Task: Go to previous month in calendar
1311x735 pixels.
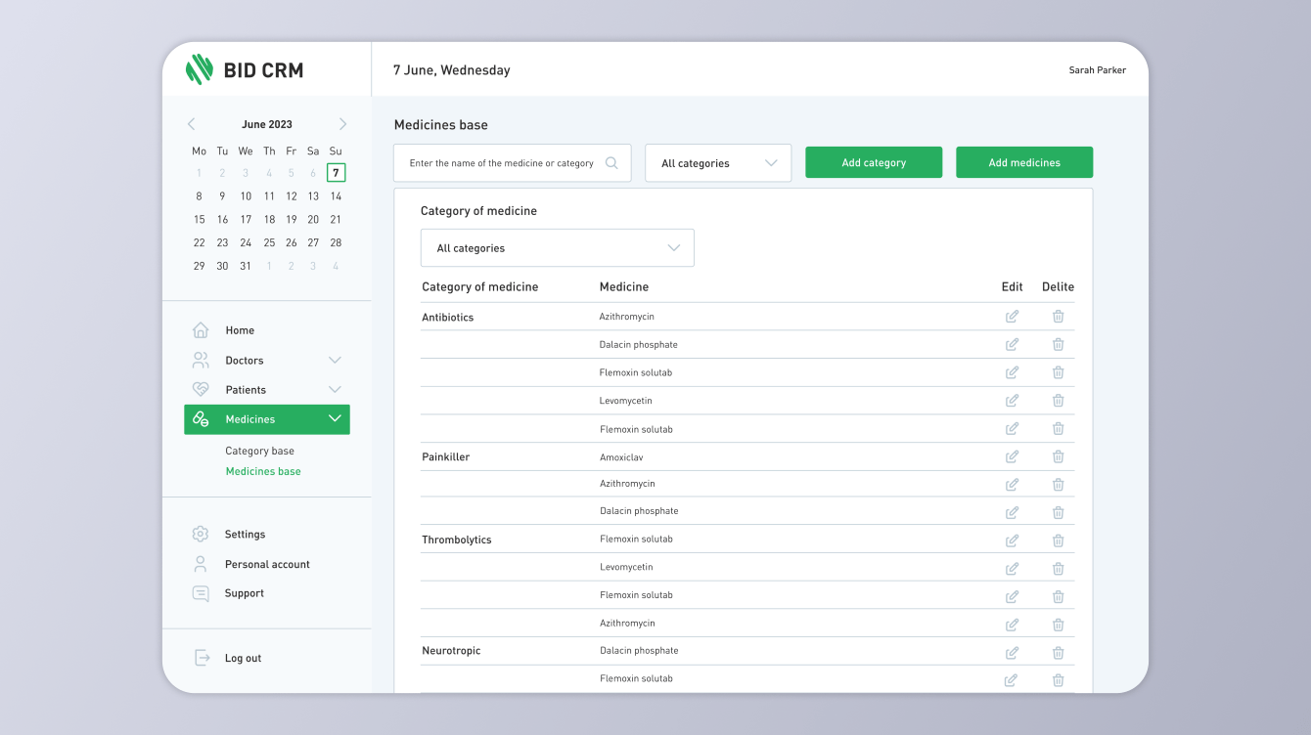Action: 192,124
